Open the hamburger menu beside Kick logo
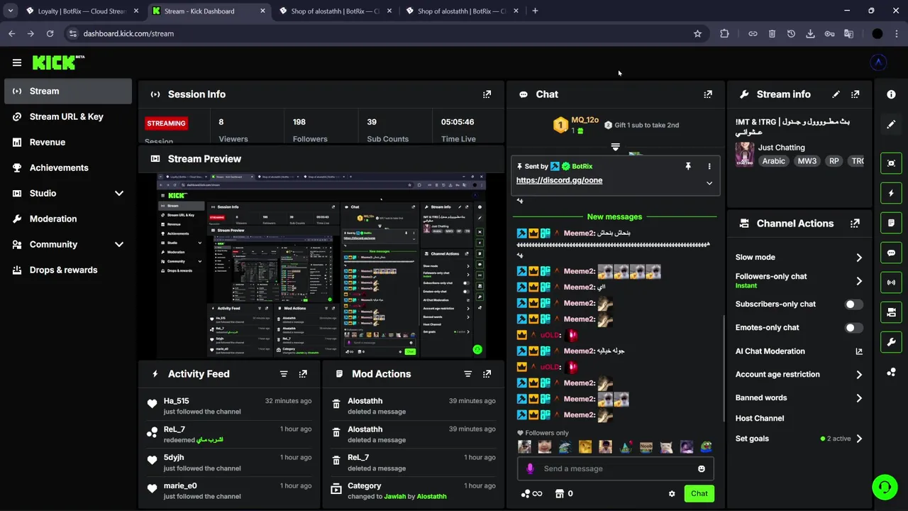The width and height of the screenshot is (908, 511). tap(17, 62)
